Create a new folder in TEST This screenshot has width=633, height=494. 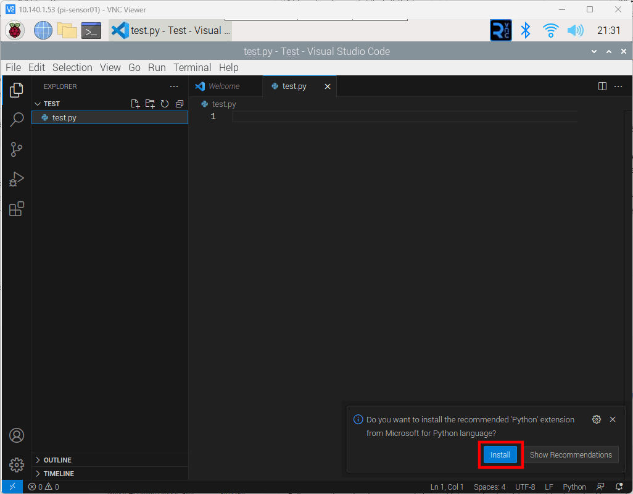point(150,104)
